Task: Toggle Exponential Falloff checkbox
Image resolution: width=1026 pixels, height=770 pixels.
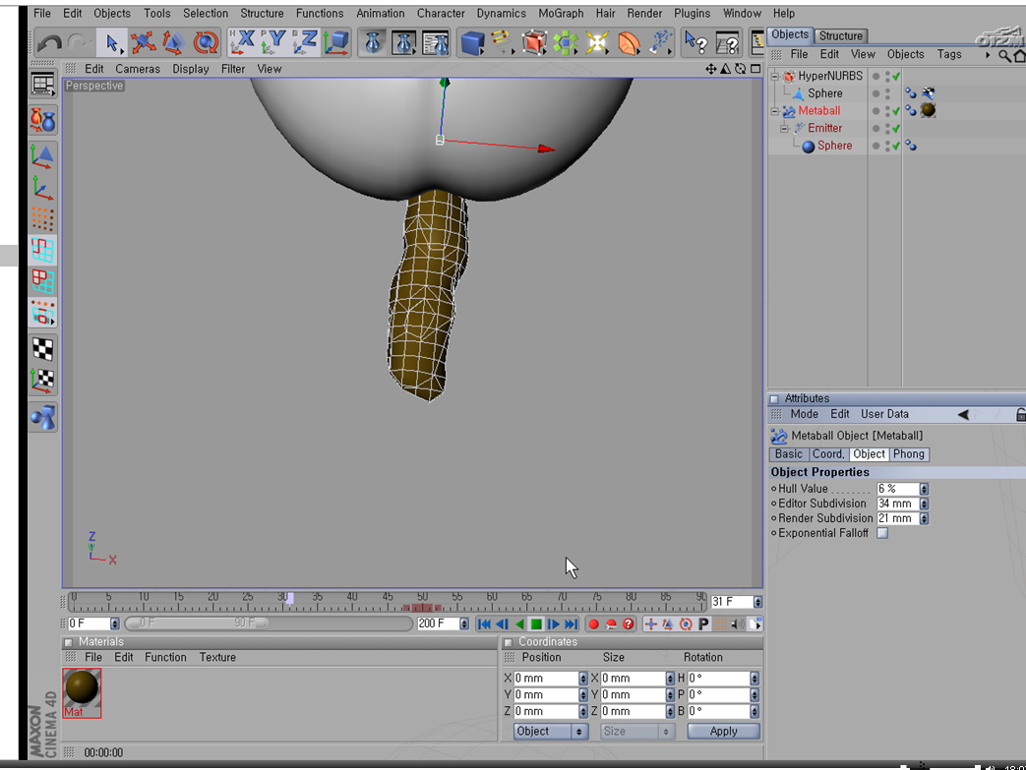Action: tap(882, 533)
